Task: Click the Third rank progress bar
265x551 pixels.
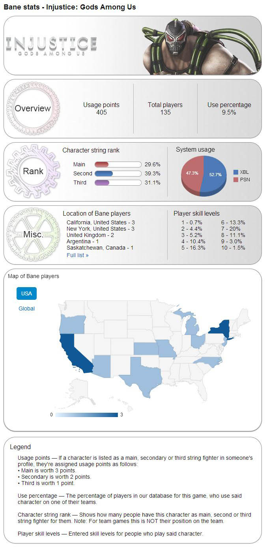Action: [x=118, y=182]
